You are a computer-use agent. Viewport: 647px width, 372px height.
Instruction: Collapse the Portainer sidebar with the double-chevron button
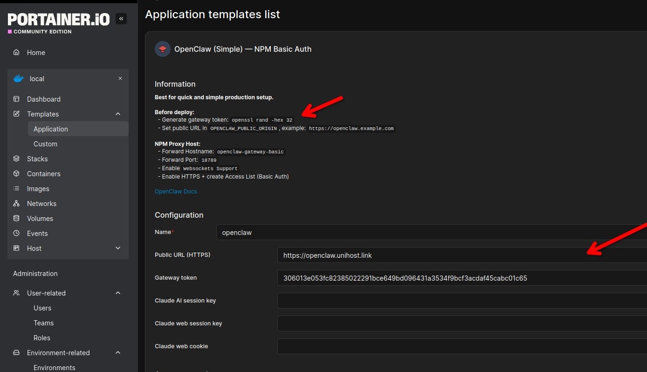pyautogui.click(x=121, y=19)
